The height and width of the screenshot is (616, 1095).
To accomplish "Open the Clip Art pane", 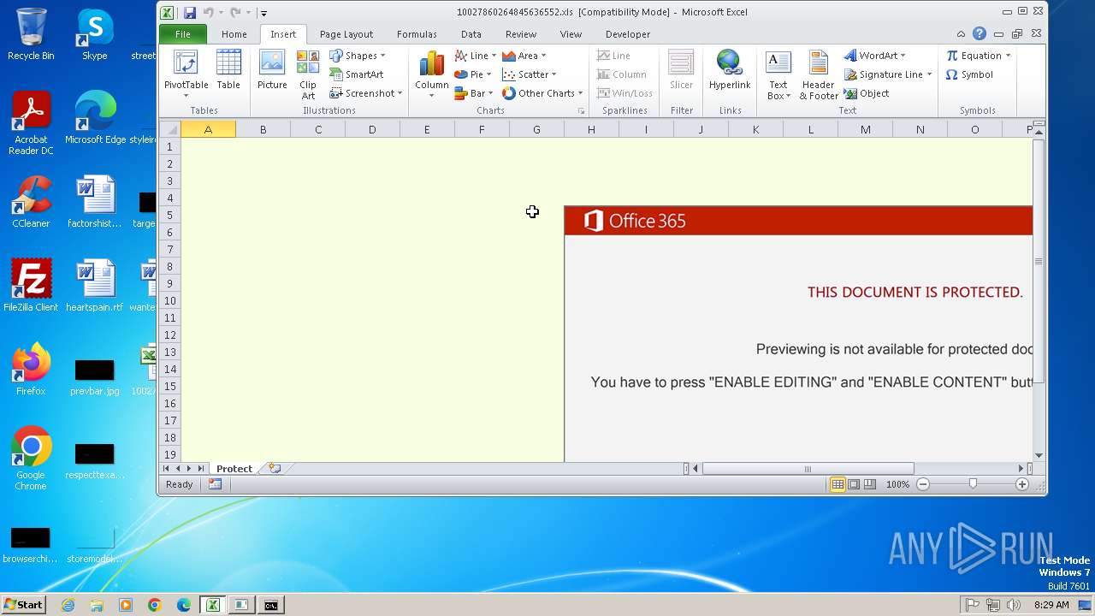I will pos(308,74).
